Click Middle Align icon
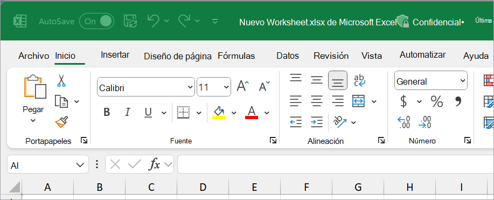Image resolution: width=494 pixels, height=200 pixels. pos(317,80)
